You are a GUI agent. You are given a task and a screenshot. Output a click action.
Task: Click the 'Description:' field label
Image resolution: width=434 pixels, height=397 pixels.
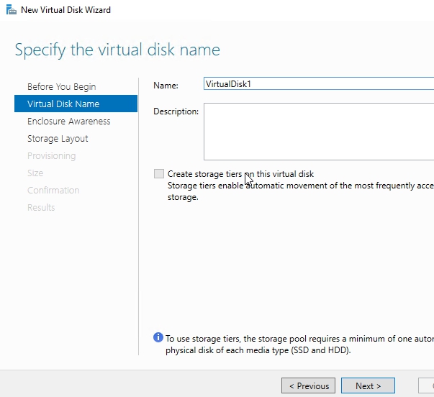pos(176,111)
